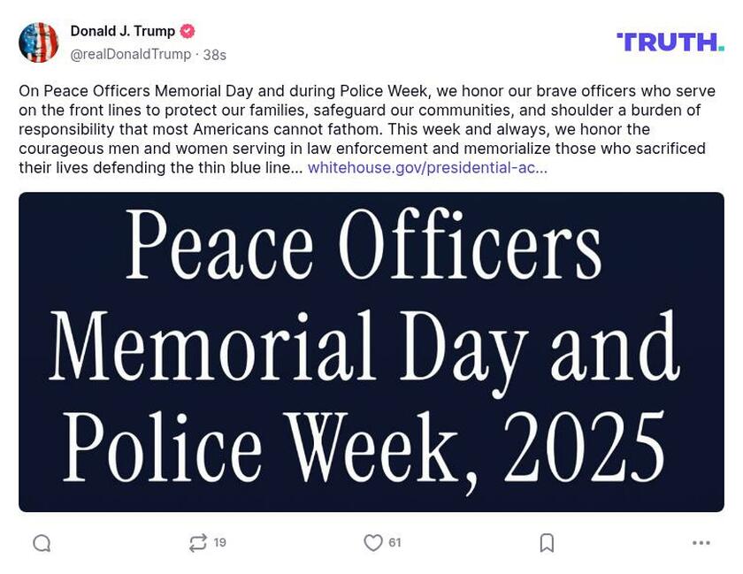Click the pink verified badge next to the name
743x574 pixels.
pos(185,29)
